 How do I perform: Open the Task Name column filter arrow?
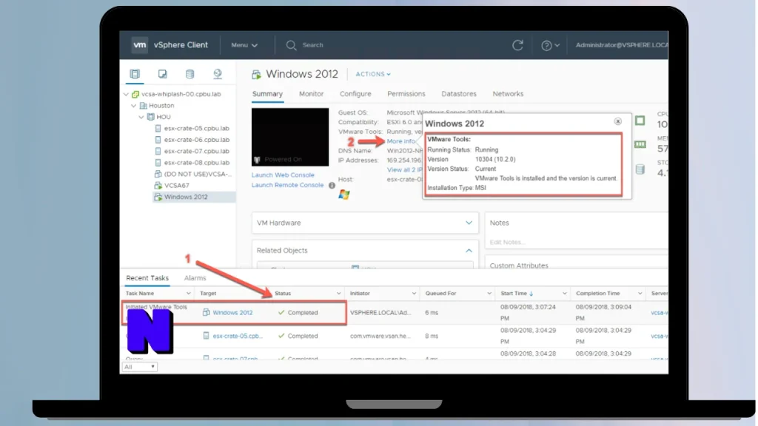point(189,293)
